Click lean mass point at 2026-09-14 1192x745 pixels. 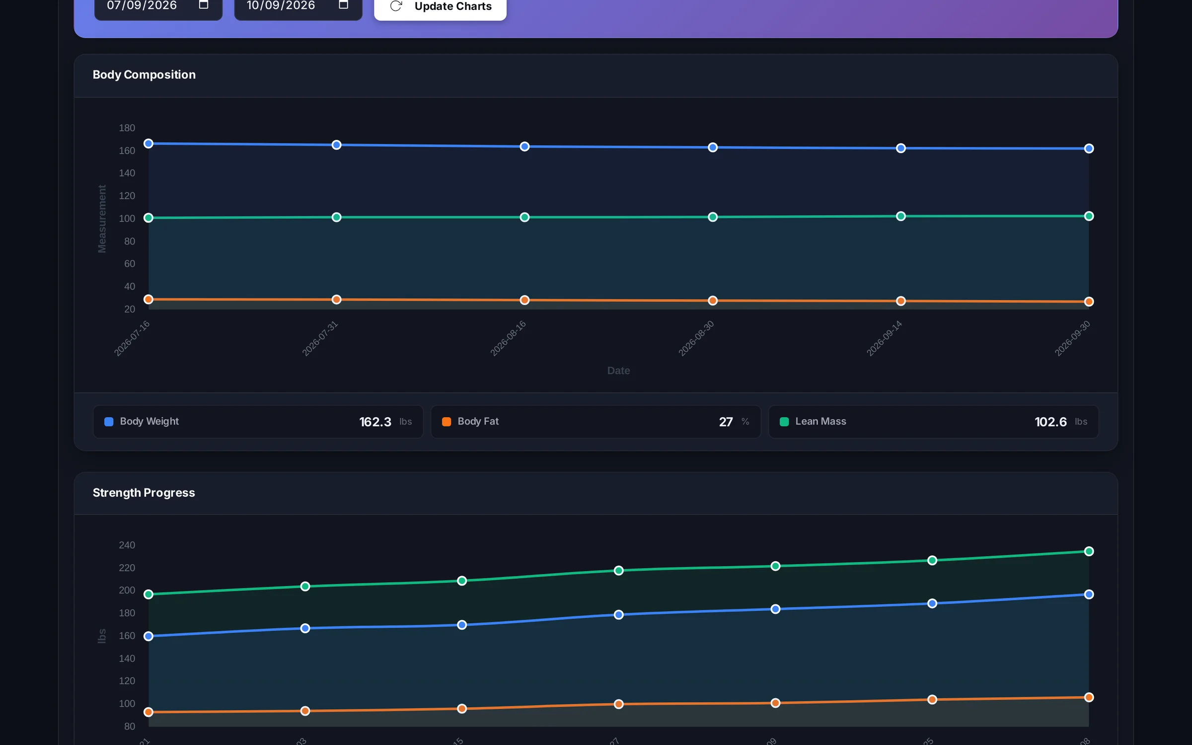(x=900, y=216)
